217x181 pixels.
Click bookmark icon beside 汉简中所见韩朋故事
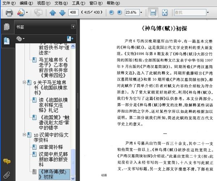(34, 154)
